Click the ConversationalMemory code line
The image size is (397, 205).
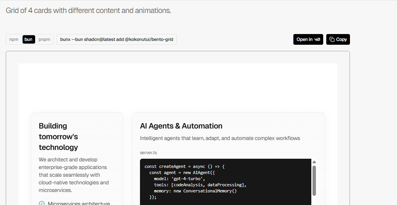(195, 191)
